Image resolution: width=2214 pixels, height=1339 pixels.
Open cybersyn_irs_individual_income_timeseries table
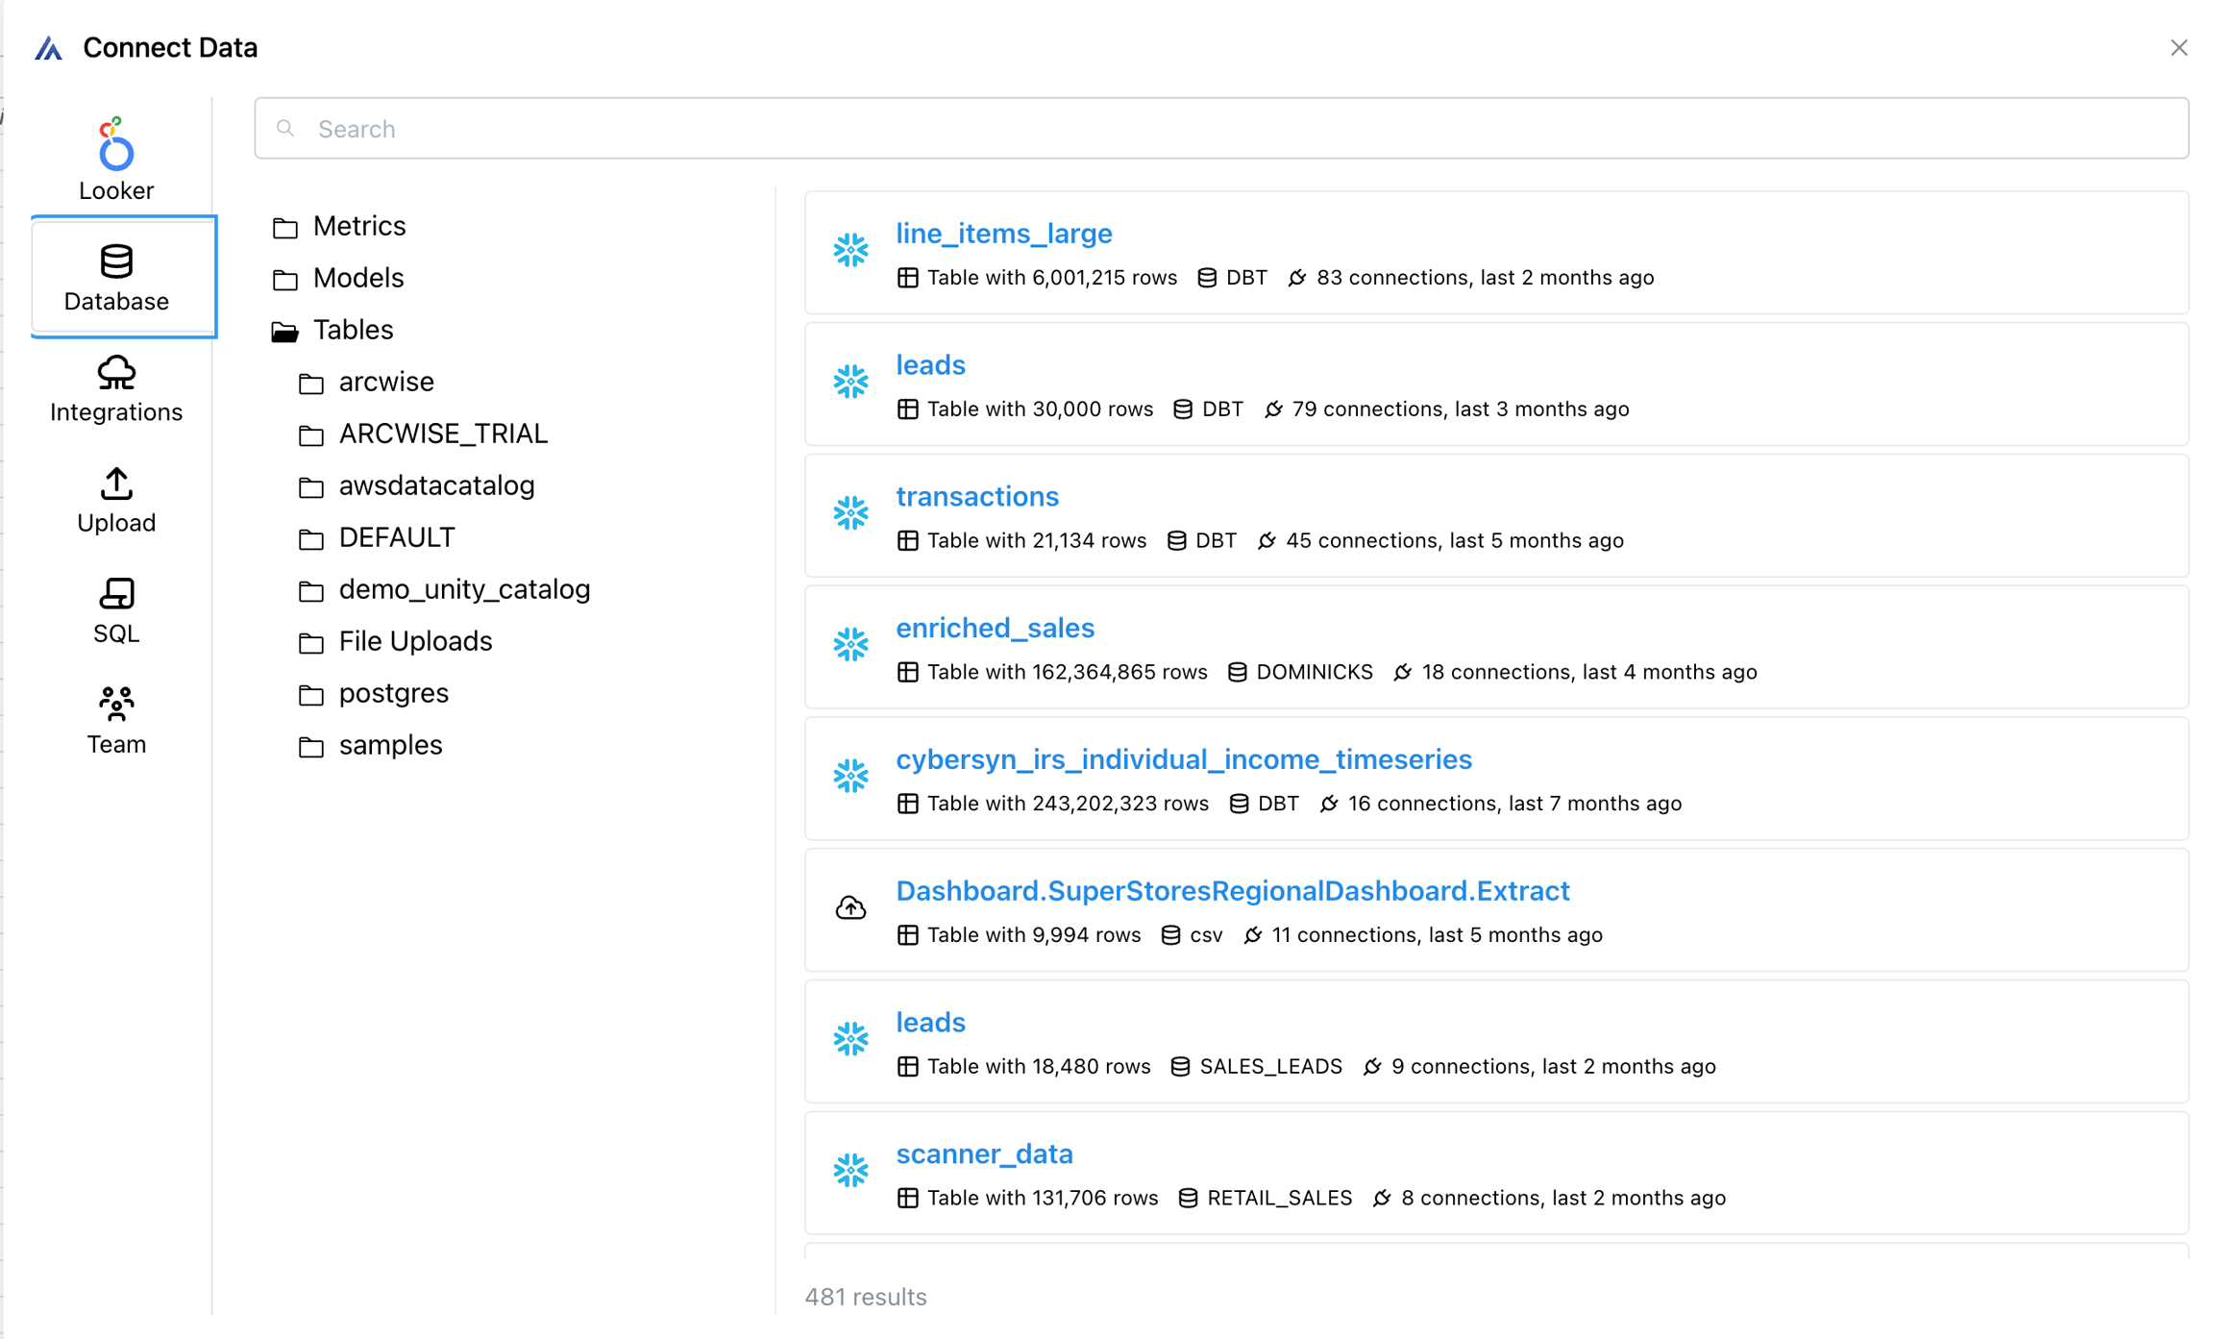click(x=1183, y=759)
